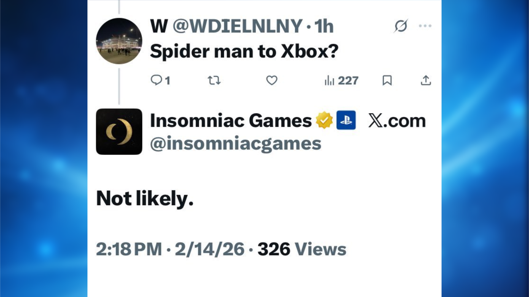The image size is (529, 297).
Task: Select the 'Not likely.' tweet text
Action: coord(145,199)
